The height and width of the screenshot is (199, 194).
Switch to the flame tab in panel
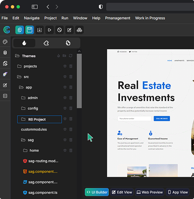[x=24, y=43]
